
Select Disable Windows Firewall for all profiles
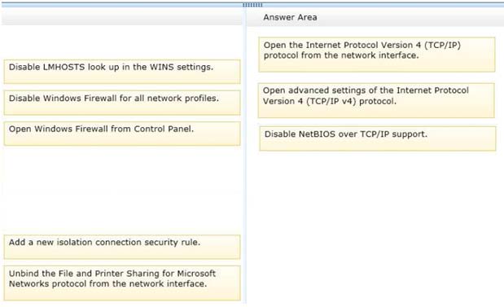coord(122,103)
